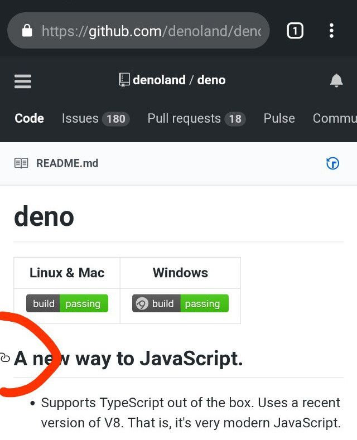Image resolution: width=357 pixels, height=440 pixels.
Task: Open the Community tab
Action: point(335,118)
